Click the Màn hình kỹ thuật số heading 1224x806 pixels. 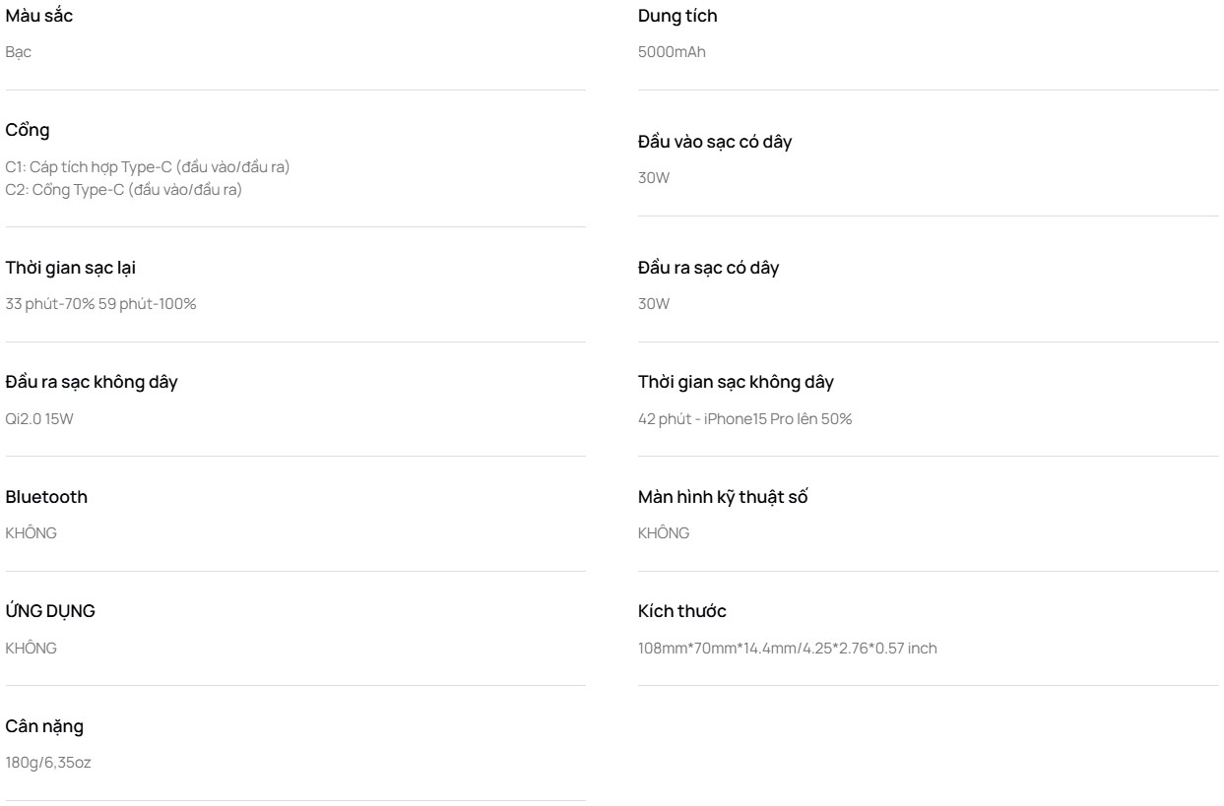coord(723,497)
